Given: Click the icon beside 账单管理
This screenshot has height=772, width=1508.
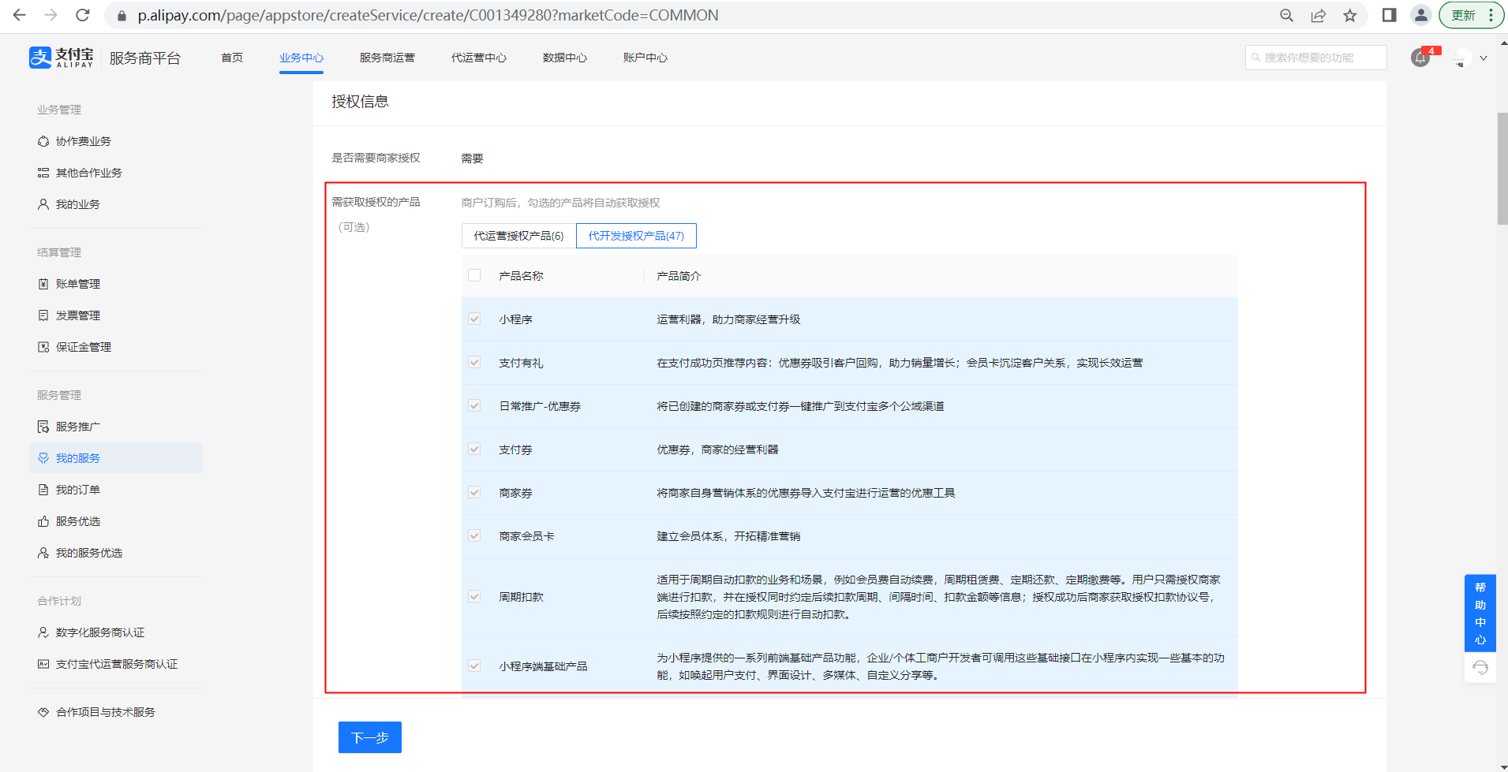Looking at the screenshot, I should [x=43, y=284].
